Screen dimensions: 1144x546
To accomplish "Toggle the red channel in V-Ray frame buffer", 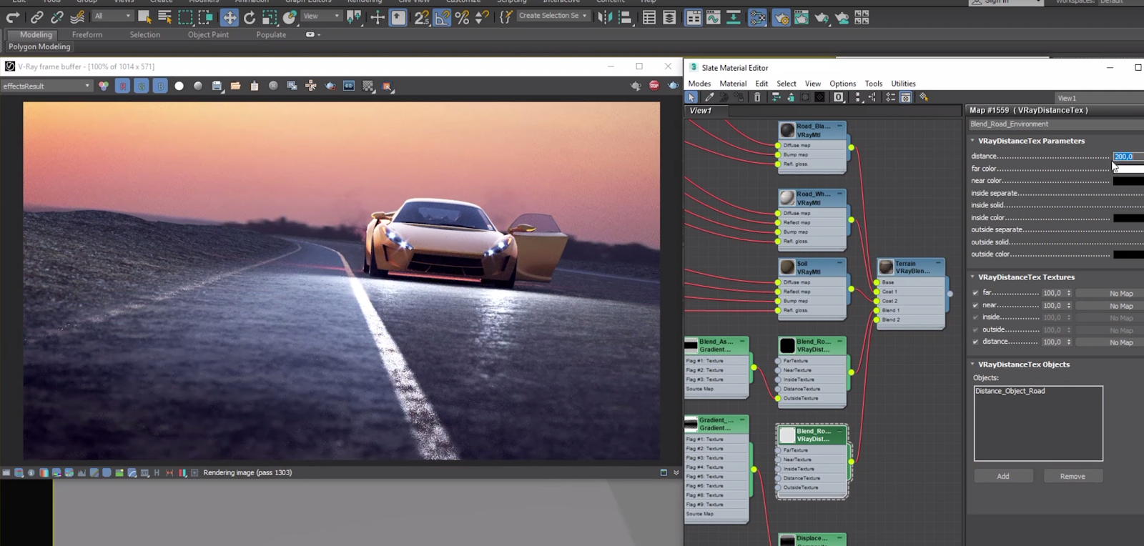I will [x=123, y=86].
